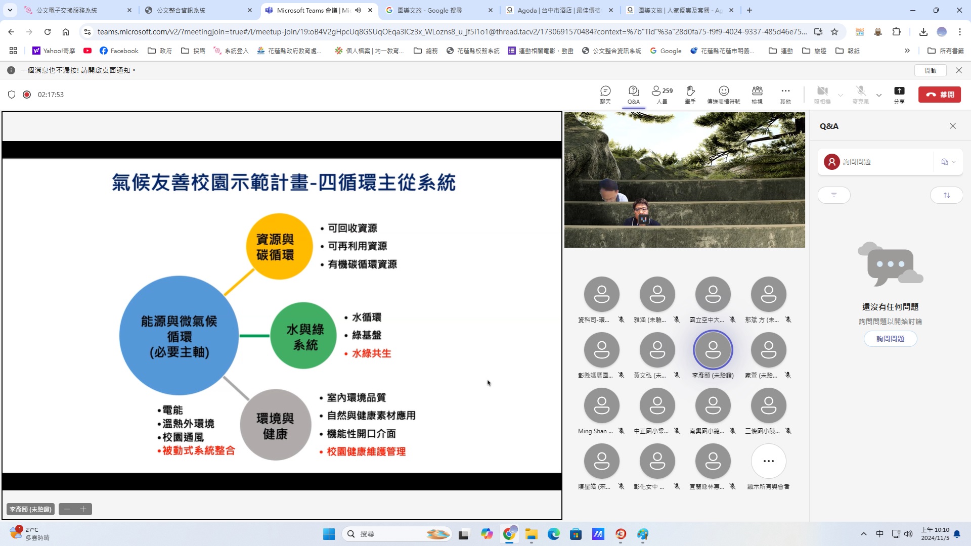The image size is (971, 546).
Task: Open the view layout options
Action: point(757,95)
